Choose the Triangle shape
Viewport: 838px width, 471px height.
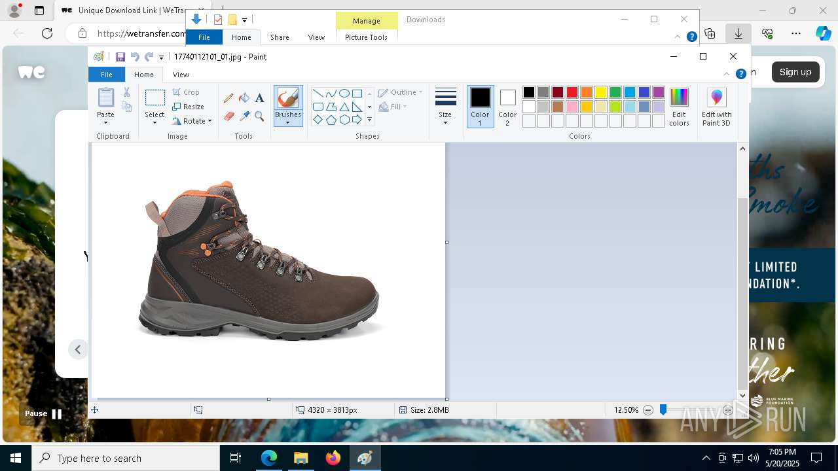pos(344,107)
